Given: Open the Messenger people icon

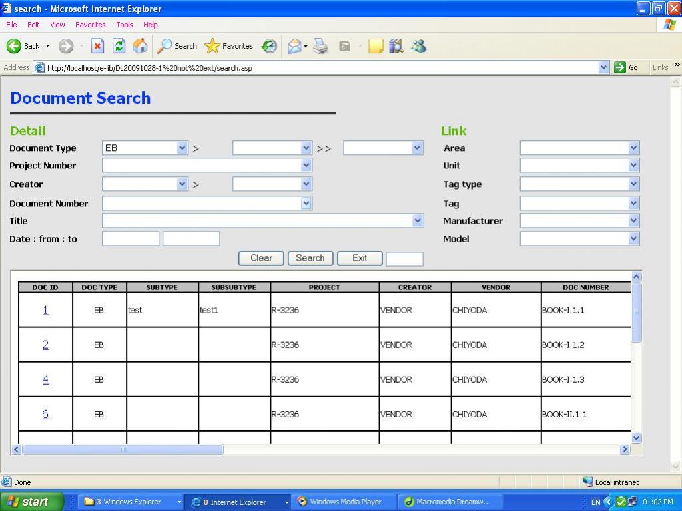Looking at the screenshot, I should point(418,46).
